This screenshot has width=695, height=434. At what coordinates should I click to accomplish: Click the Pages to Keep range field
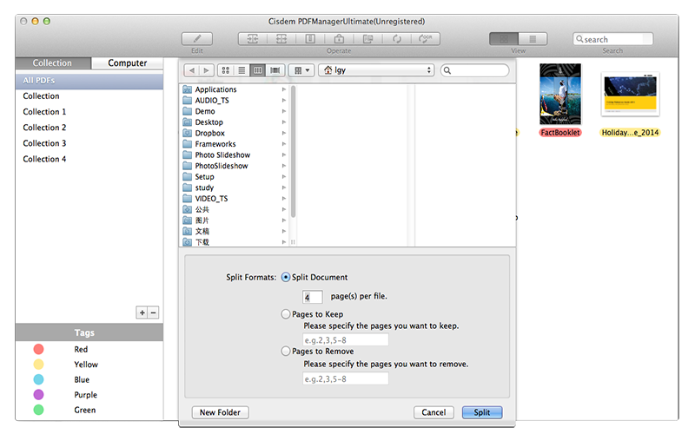(x=346, y=340)
